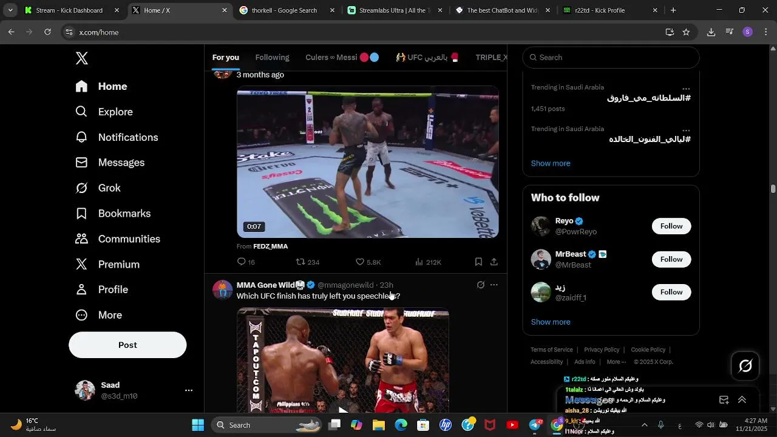Expand the Messages drawer with double chevron

point(742,400)
